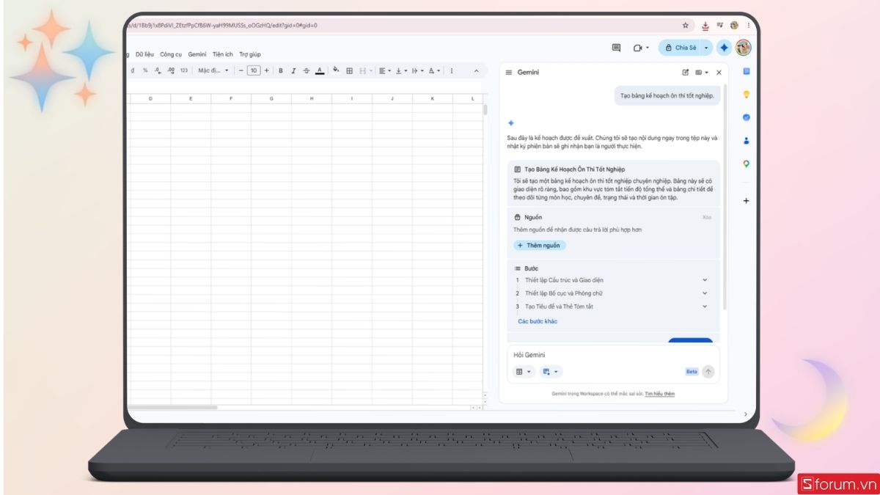Click Xóa next to Nguồn
The width and height of the screenshot is (880, 495).
pos(707,217)
